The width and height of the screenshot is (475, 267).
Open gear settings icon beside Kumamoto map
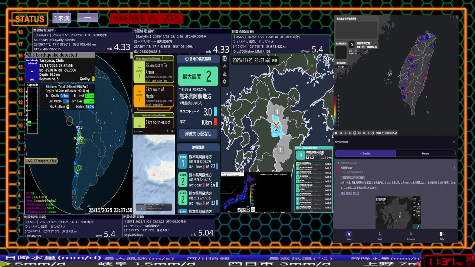[x=225, y=81]
